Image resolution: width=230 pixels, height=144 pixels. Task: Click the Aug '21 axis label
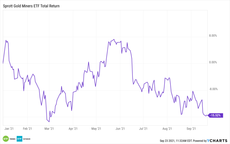(167, 129)
